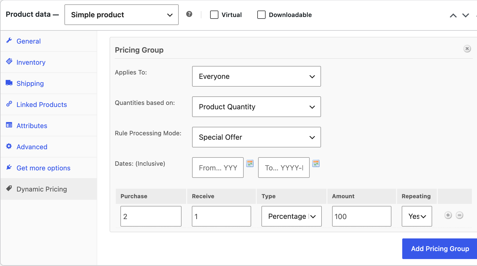477x266 pixels.
Task: Open the Percentage type dropdown
Action: 292,216
